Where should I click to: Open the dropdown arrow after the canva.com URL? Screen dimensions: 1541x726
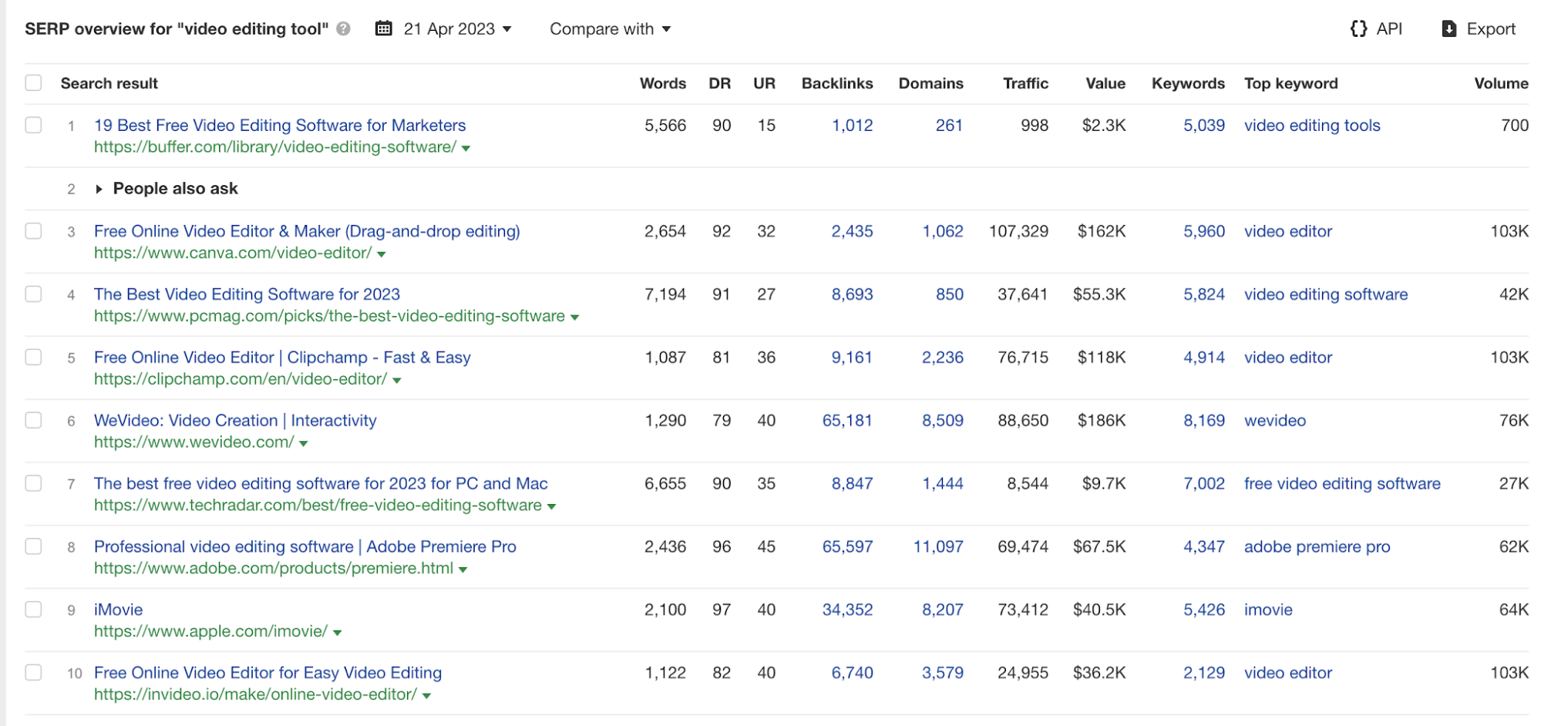pos(381,254)
